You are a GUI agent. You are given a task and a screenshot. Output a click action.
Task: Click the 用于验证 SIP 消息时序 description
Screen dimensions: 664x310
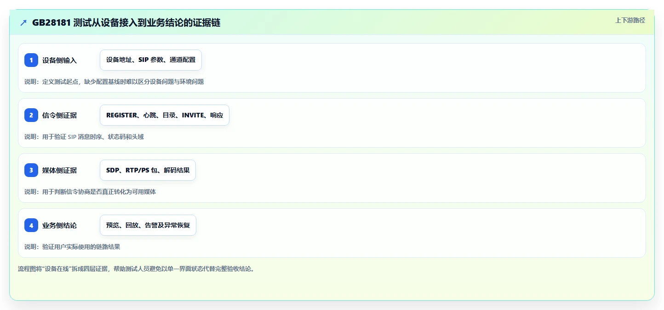pyautogui.click(x=84, y=137)
